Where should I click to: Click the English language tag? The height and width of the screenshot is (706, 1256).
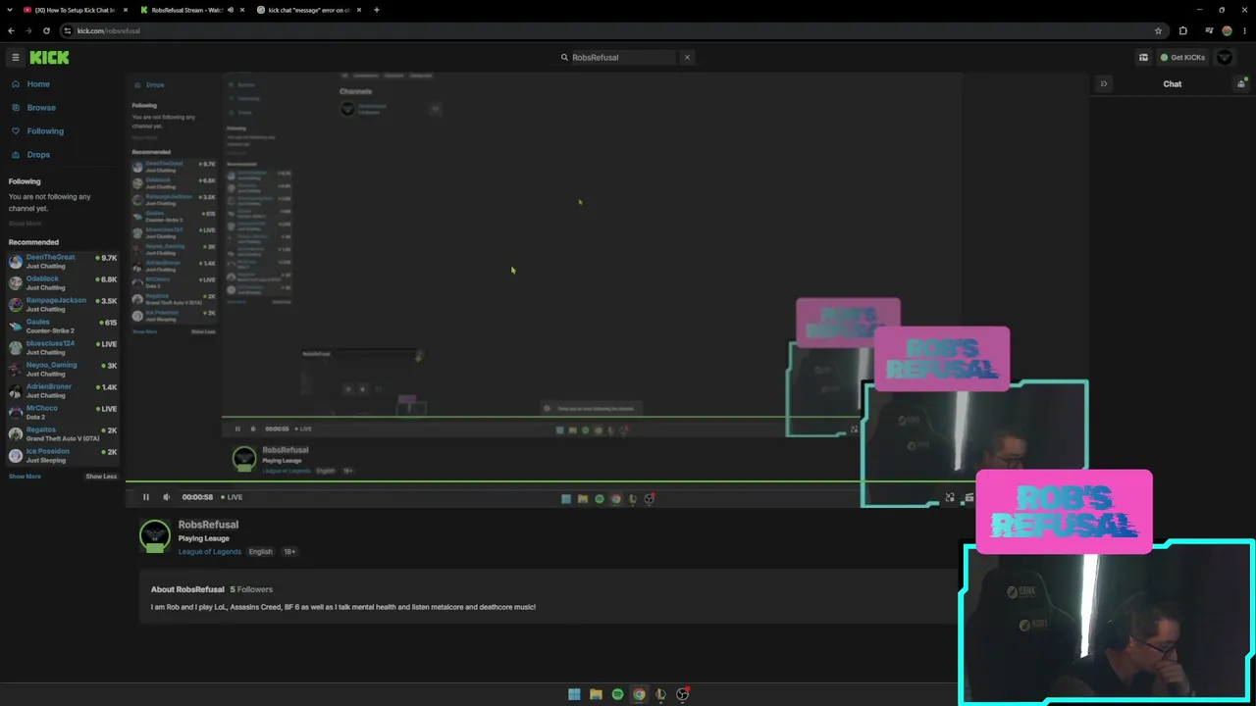point(260,552)
